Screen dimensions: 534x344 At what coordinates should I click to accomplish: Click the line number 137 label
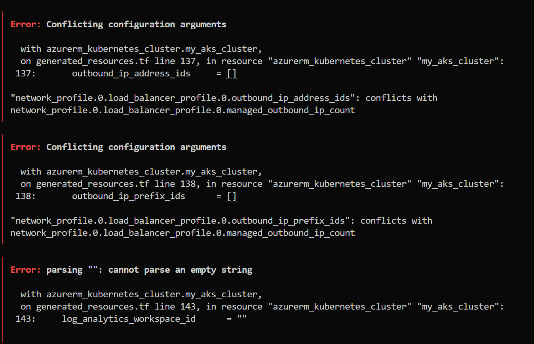pyautogui.click(x=25, y=73)
